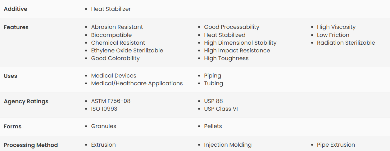Select the USP Class VI rating
Image resolution: width=390 pixels, height=151 pixels.
[x=221, y=109]
